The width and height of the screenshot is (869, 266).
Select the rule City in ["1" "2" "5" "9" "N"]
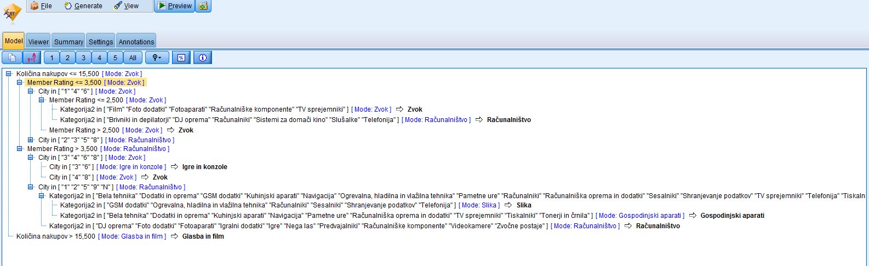(112, 187)
